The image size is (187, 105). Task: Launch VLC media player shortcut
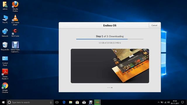pos(15,20)
